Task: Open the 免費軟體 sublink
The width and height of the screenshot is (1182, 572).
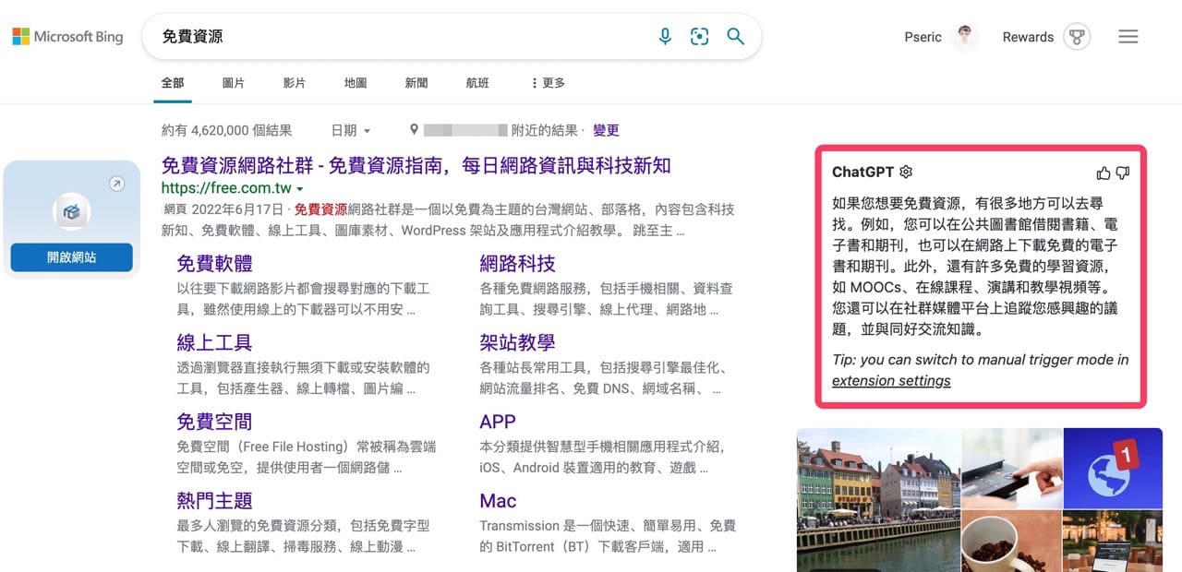Action: click(214, 264)
